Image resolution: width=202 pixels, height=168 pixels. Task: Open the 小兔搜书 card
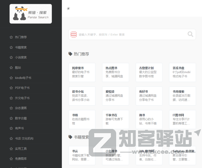click(116, 155)
